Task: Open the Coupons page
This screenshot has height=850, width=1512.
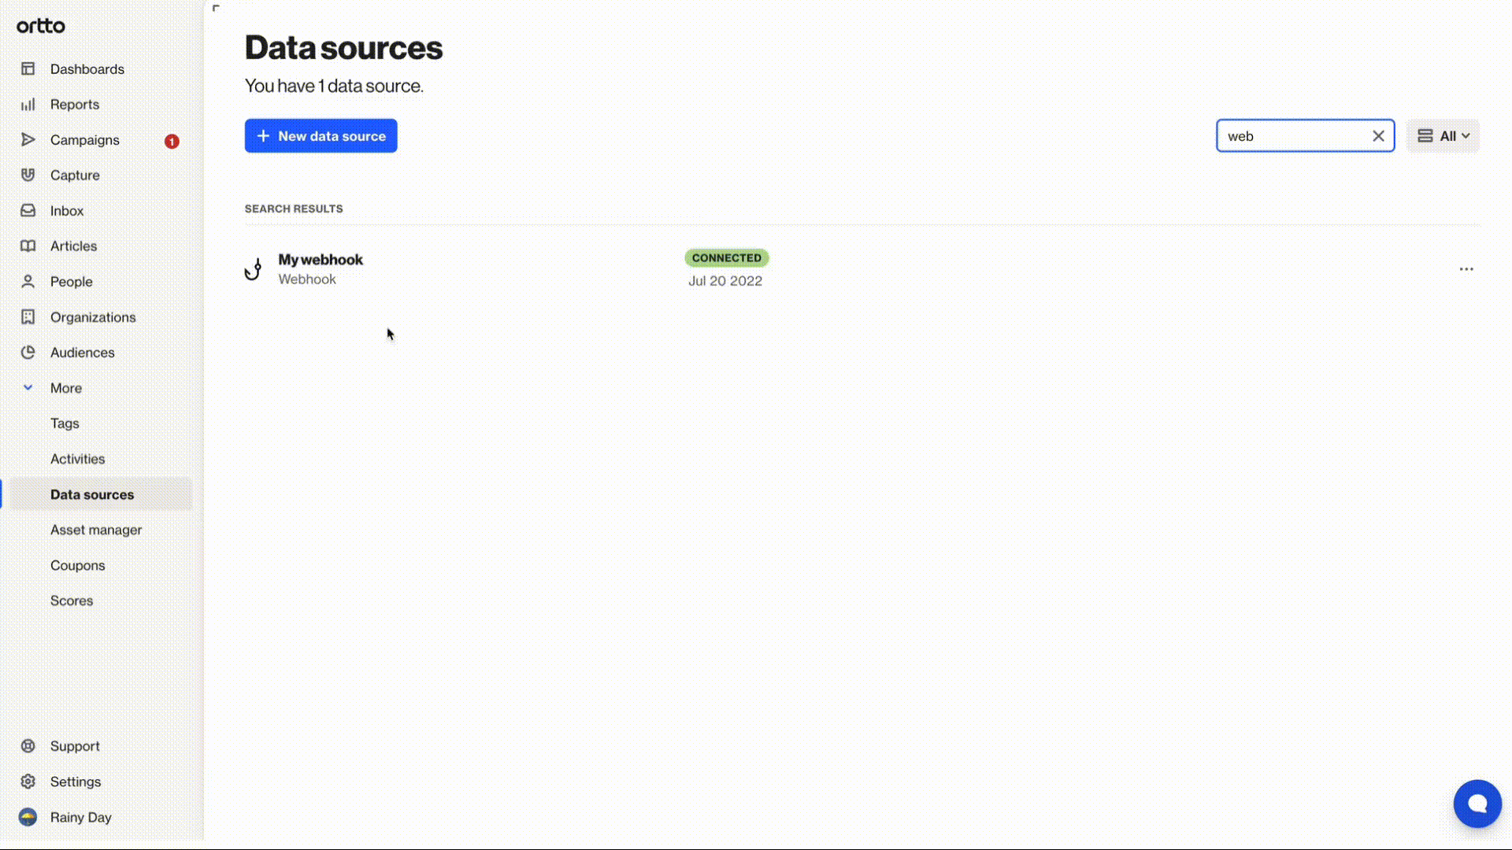Action: (77, 564)
